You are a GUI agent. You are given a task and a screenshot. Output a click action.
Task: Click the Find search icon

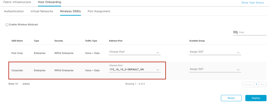tap(235, 32)
